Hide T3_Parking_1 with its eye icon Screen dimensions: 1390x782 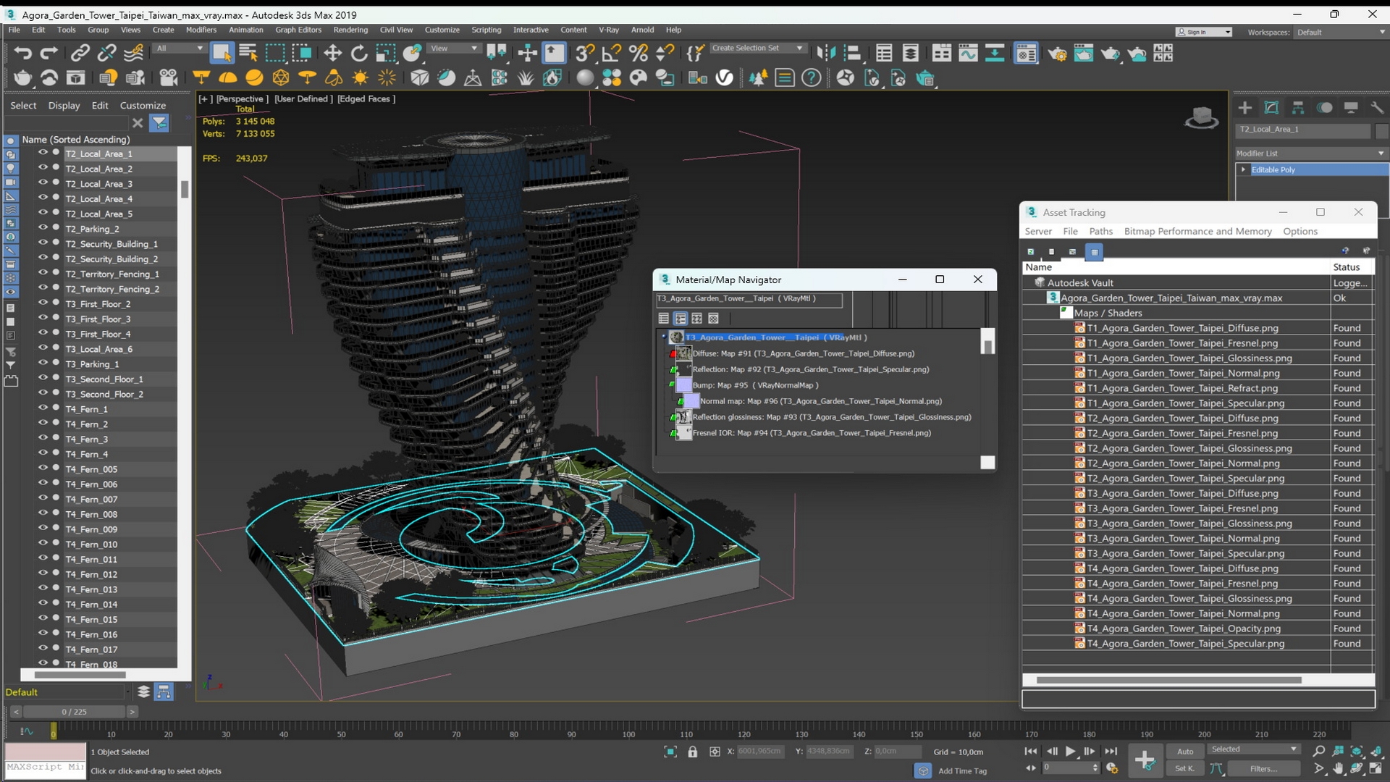[43, 363]
